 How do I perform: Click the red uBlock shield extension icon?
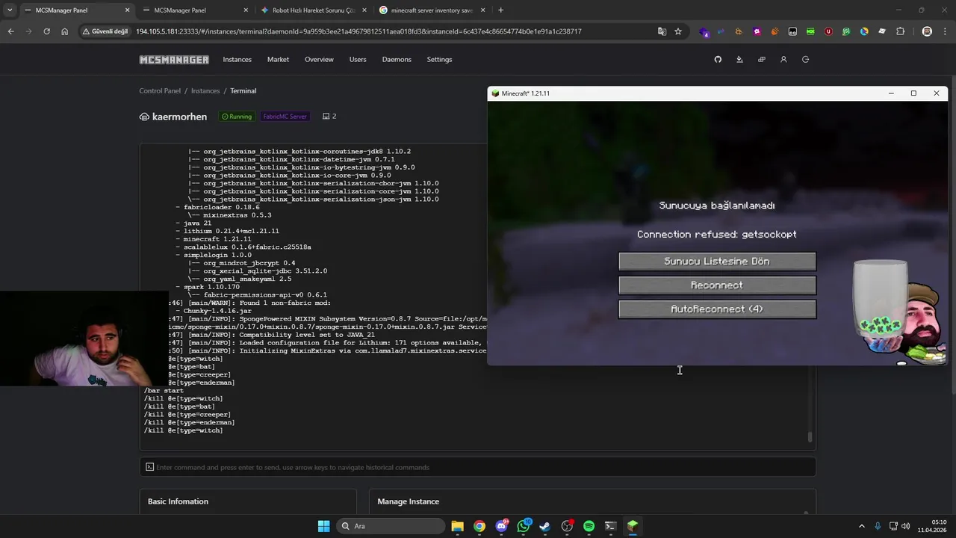click(x=828, y=31)
